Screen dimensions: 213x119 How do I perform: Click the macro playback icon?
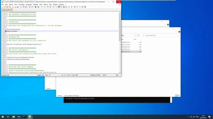pyautogui.click(x=80, y=7)
